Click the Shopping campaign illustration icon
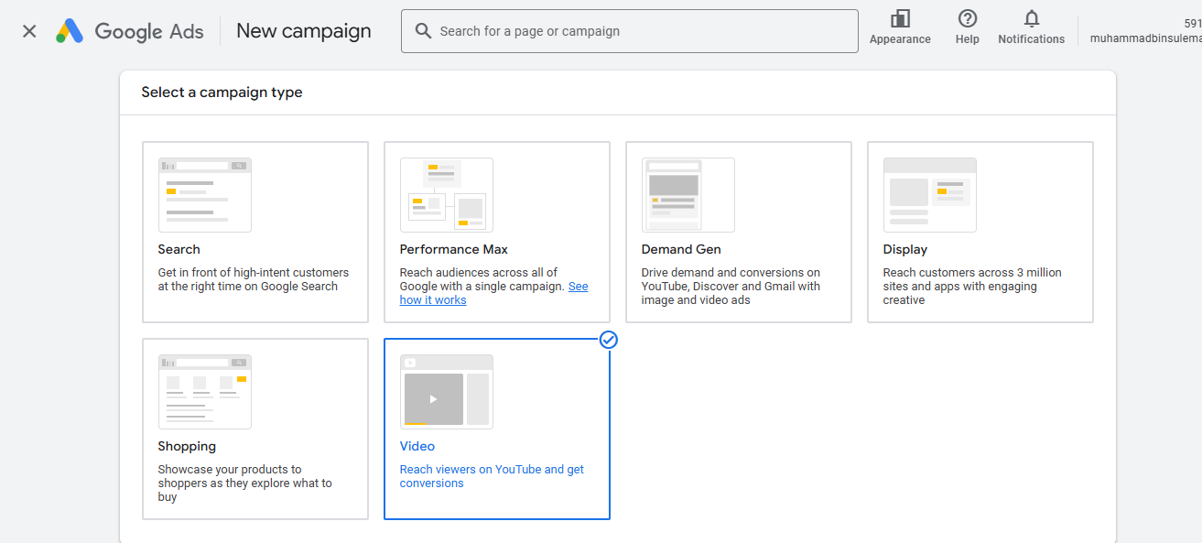Screen dimensions: 1202x543 [204, 391]
